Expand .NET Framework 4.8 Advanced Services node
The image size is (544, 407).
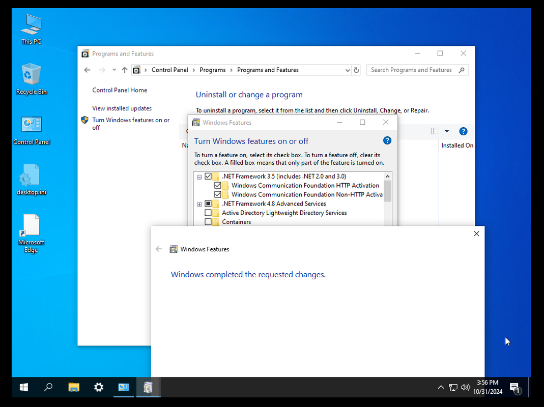coord(199,205)
